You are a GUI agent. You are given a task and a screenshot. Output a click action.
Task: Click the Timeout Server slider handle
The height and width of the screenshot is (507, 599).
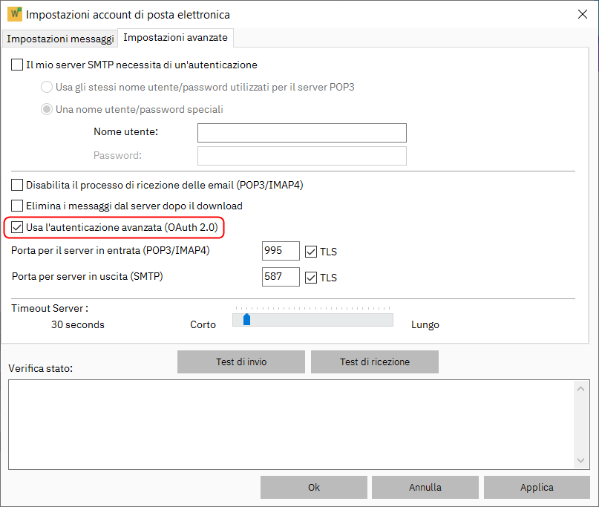(x=246, y=319)
